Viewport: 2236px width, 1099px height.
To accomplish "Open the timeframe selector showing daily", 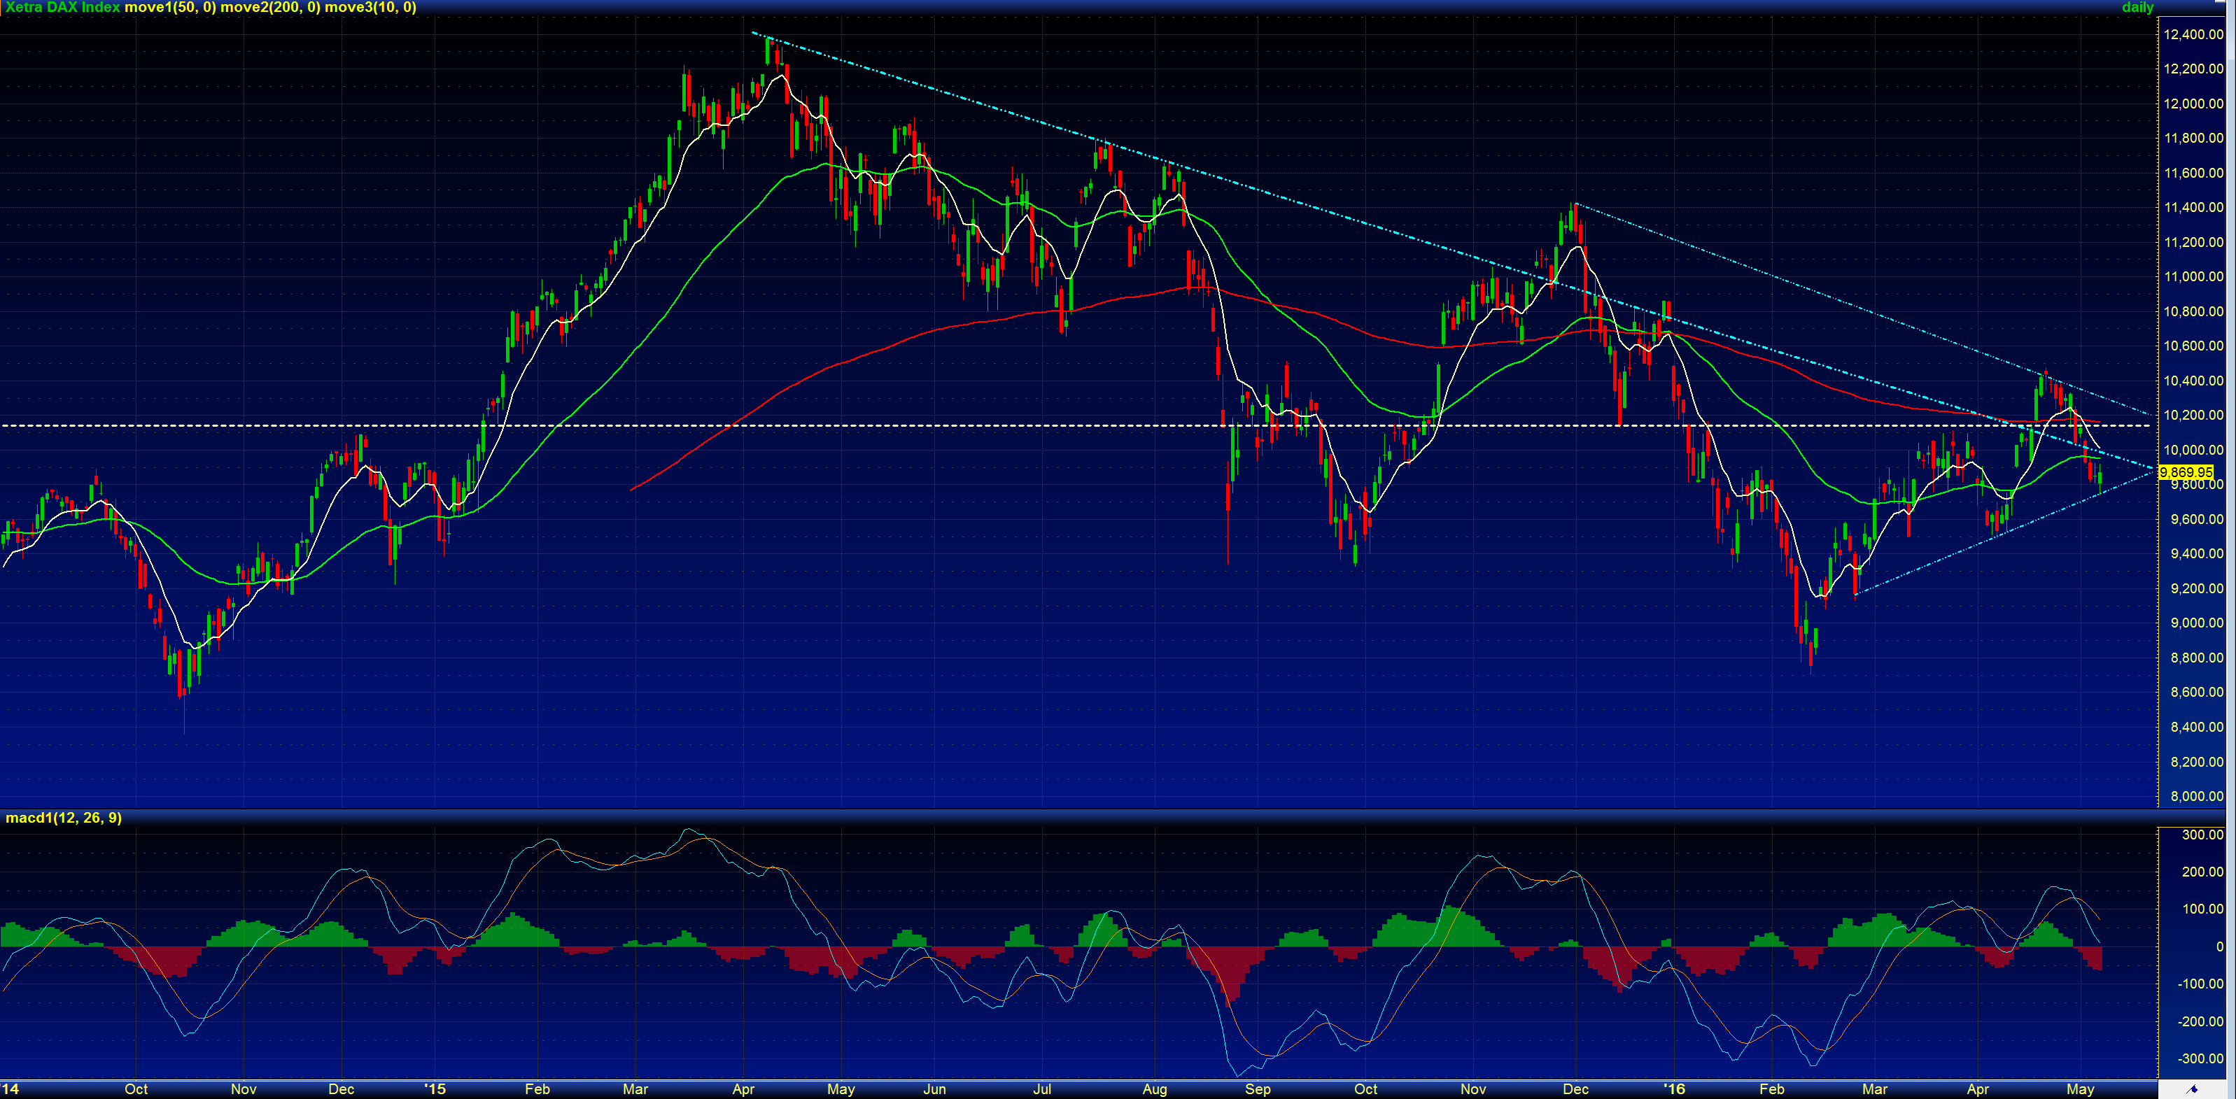I will point(2139,8).
